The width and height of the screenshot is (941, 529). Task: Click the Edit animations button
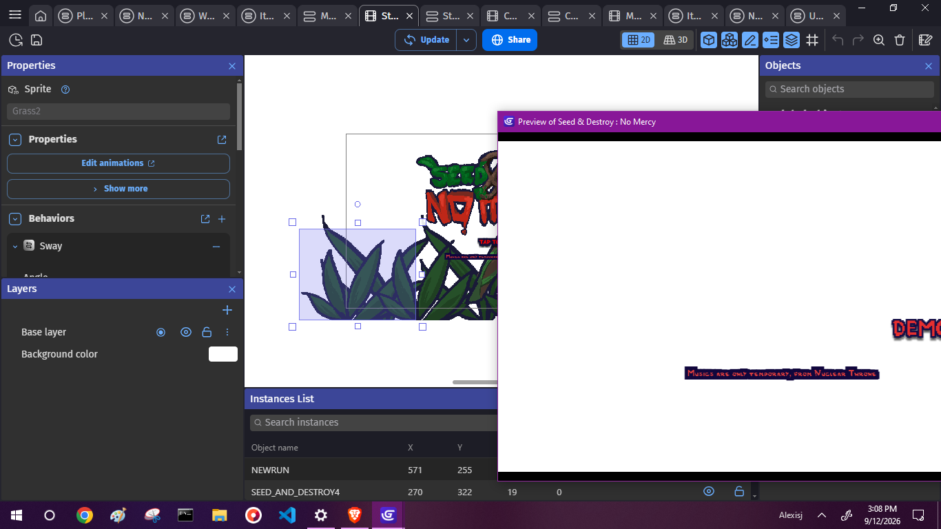(118, 163)
